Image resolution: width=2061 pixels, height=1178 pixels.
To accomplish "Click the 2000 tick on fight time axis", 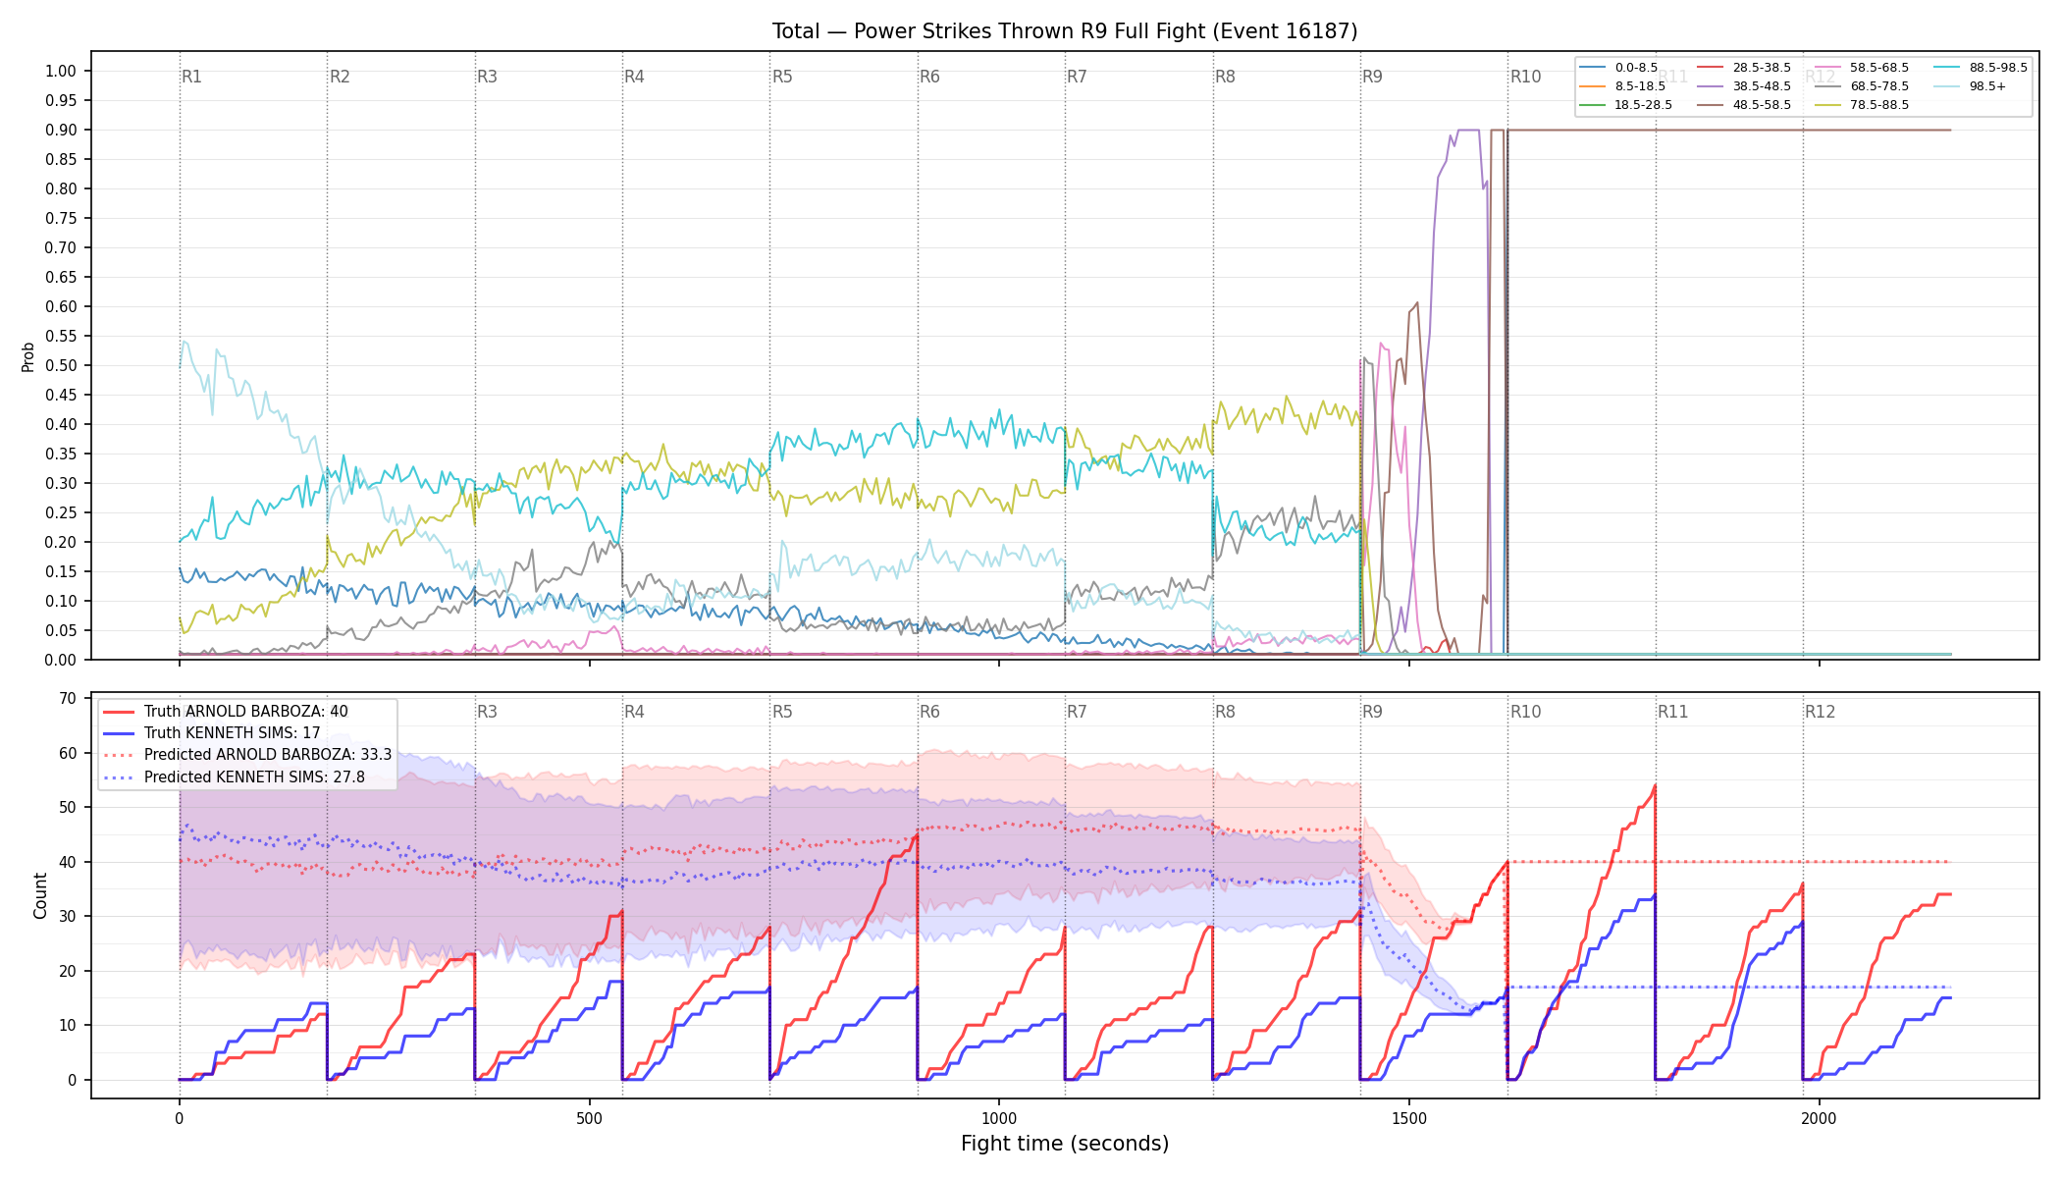I will (1819, 1118).
